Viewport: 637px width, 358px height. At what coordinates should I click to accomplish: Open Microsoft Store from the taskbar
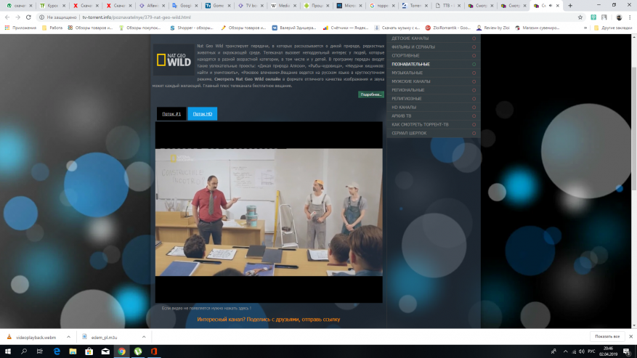(x=89, y=351)
